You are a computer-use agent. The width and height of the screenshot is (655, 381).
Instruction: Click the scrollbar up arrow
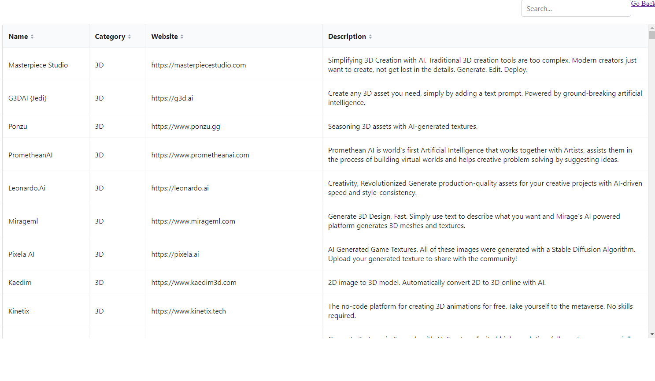[651, 27]
